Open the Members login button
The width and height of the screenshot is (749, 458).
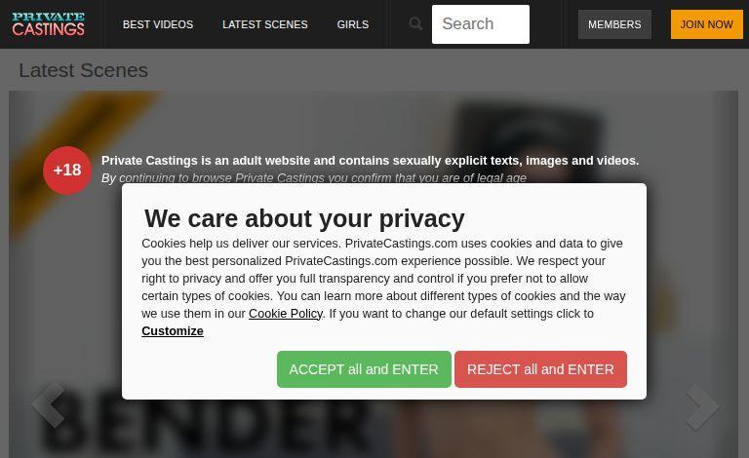[x=614, y=24]
